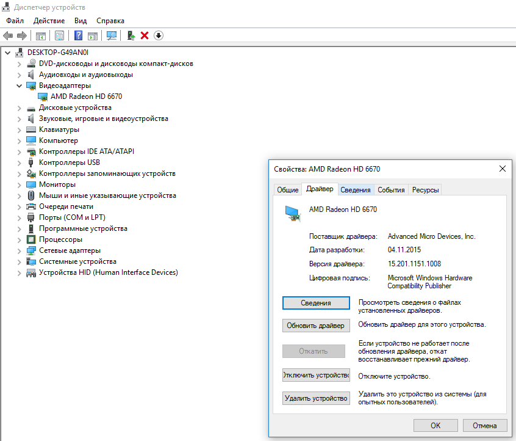Click the display adapter icon in Properties dialog
This screenshot has height=441, width=516.
click(x=293, y=213)
